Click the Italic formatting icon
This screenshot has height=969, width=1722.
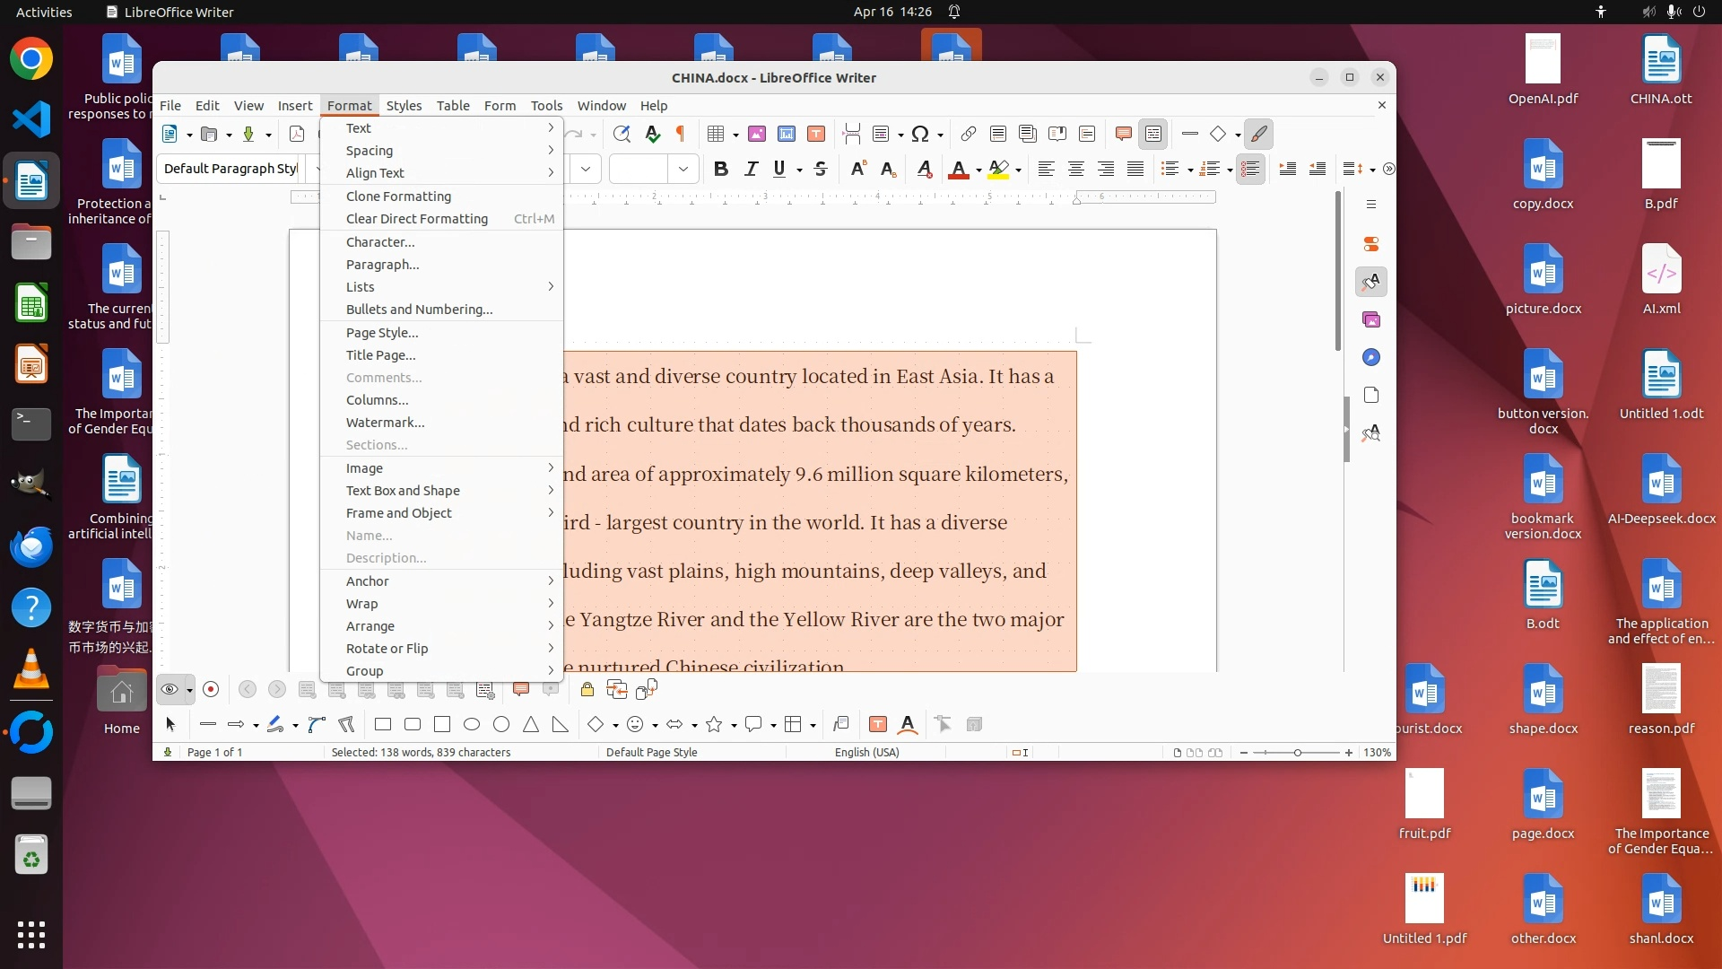click(x=751, y=169)
